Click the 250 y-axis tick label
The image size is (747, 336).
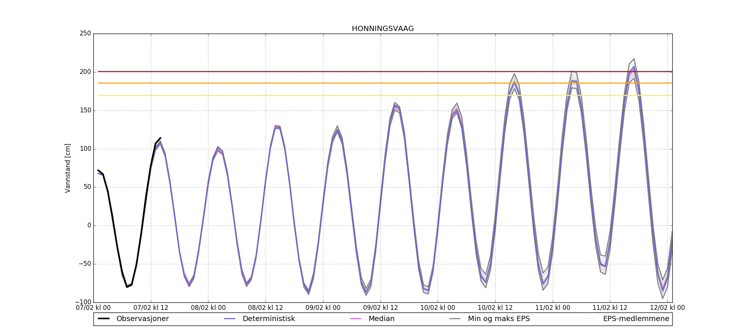pos(85,34)
